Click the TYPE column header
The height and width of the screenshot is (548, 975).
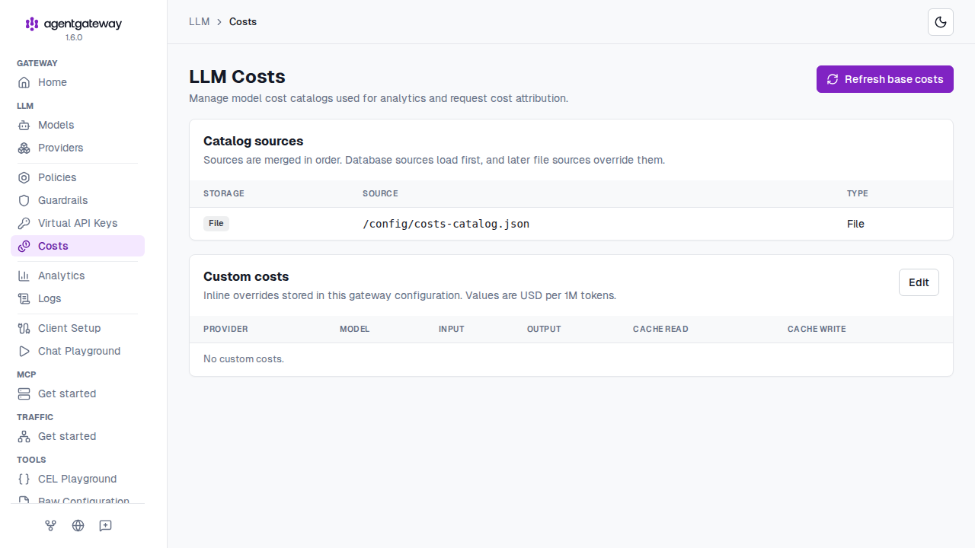coord(858,193)
